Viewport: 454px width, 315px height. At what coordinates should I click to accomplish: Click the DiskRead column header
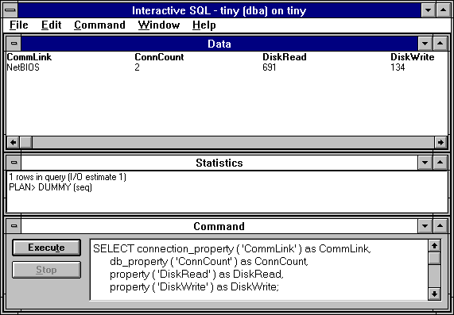[285, 57]
